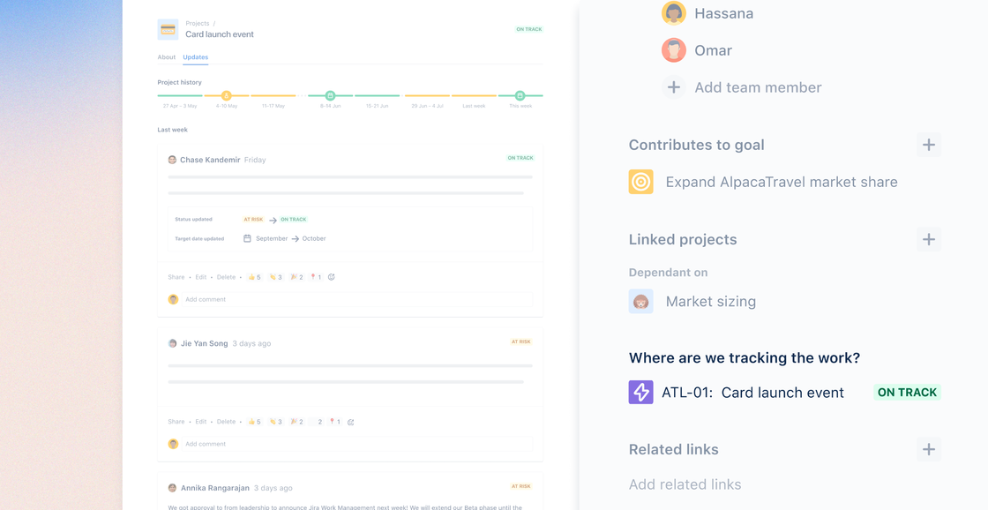
Task: Click the goal target icon beside Expand AlpacaTravel
Action: pyautogui.click(x=640, y=181)
